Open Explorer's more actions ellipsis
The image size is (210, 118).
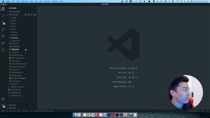pyautogui.click(x=34, y=8)
